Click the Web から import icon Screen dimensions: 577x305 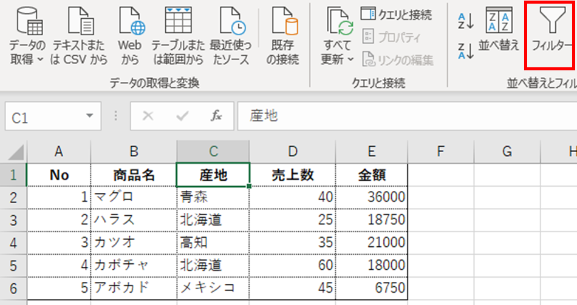point(129,24)
